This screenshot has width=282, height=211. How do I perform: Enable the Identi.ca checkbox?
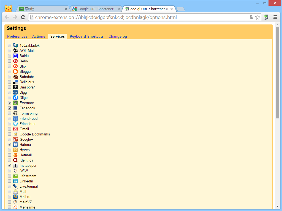[10, 160]
